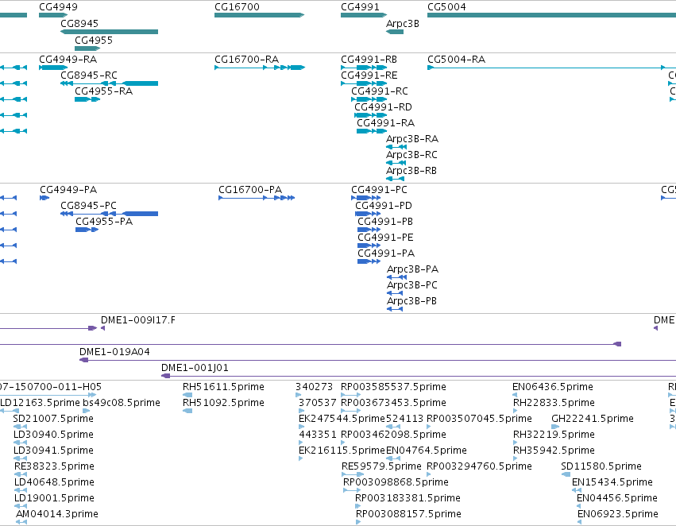Viewport: 676px width, 526px height.
Task: Select the Arpc3B gene label
Action: (x=403, y=24)
